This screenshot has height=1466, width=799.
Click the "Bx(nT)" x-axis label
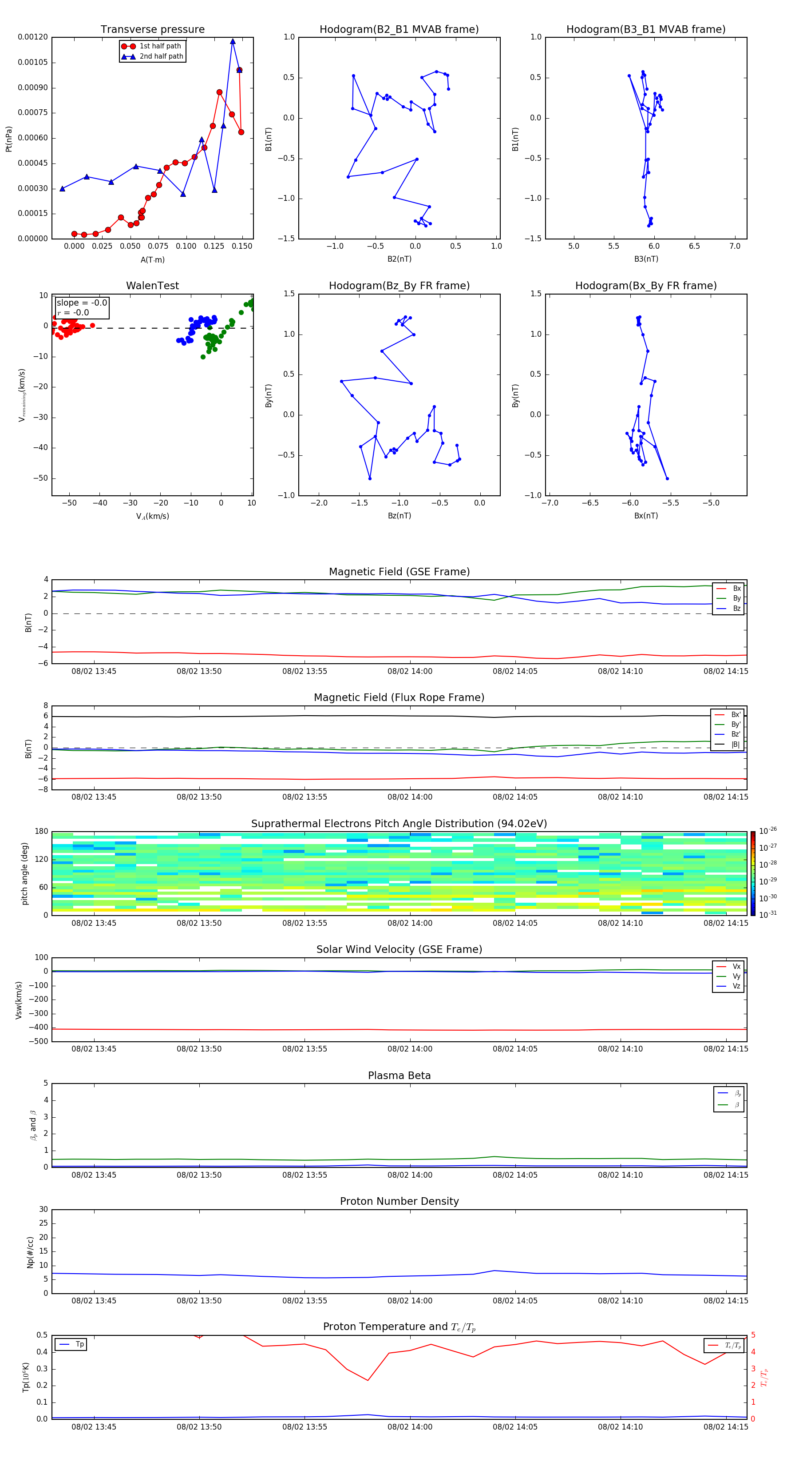pos(646,516)
